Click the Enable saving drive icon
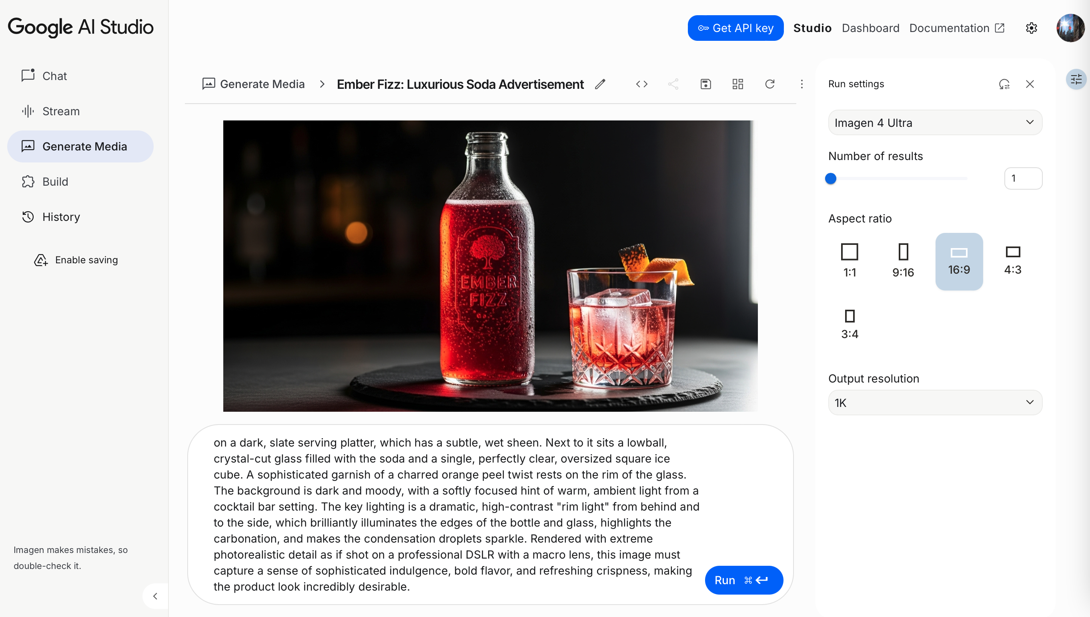Image resolution: width=1090 pixels, height=617 pixels. (x=41, y=260)
